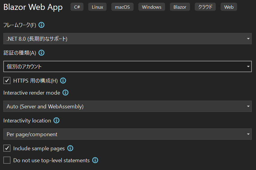Open the info tip for Include sample pages
This screenshot has width=256, height=170.
[x=70, y=148]
